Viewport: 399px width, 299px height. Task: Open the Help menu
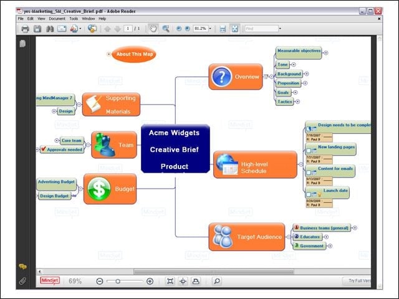(102, 19)
